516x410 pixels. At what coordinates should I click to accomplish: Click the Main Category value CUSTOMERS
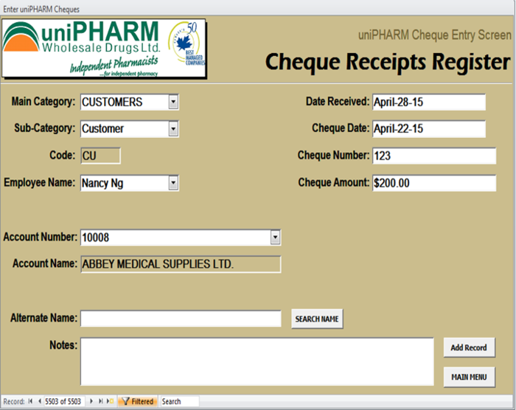112,102
